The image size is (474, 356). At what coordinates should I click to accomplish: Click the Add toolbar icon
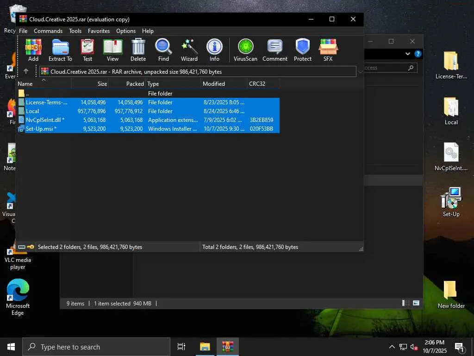[33, 50]
